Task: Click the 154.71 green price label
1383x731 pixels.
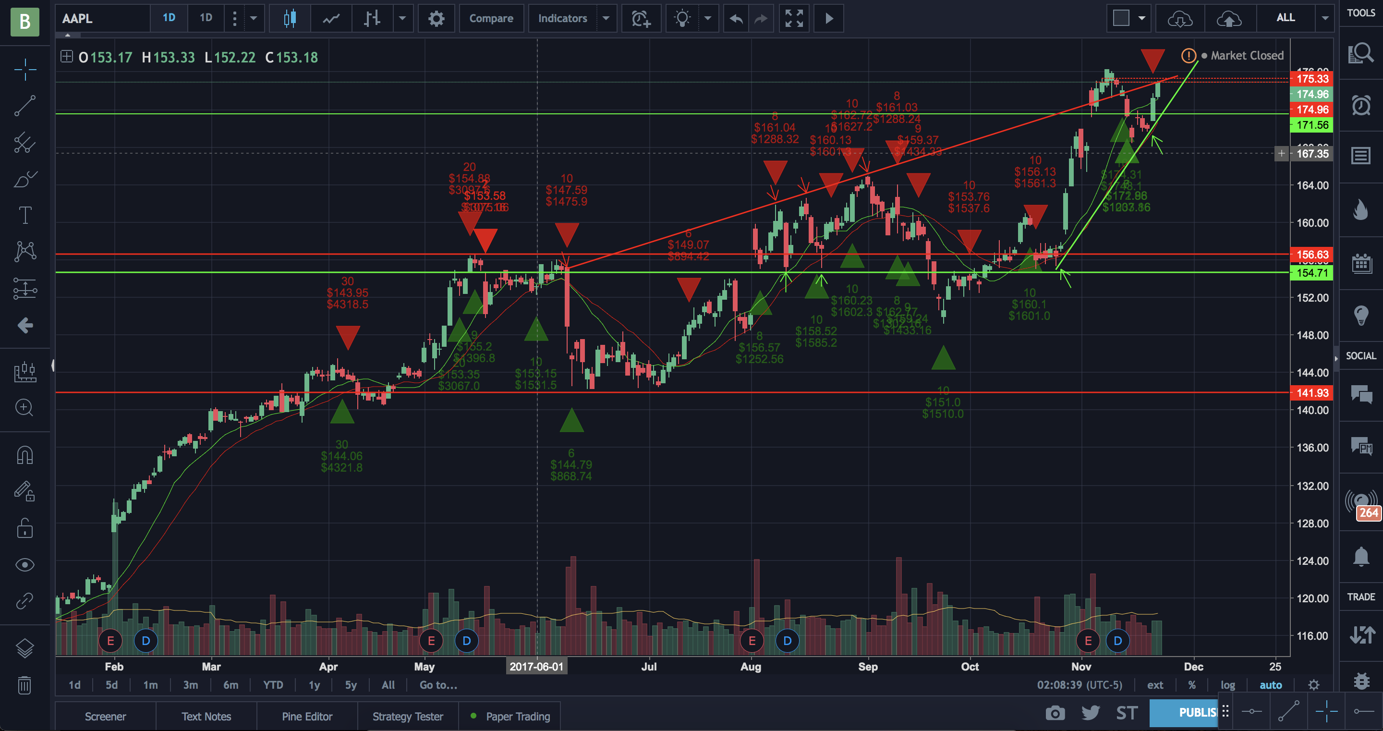Action: (1312, 273)
